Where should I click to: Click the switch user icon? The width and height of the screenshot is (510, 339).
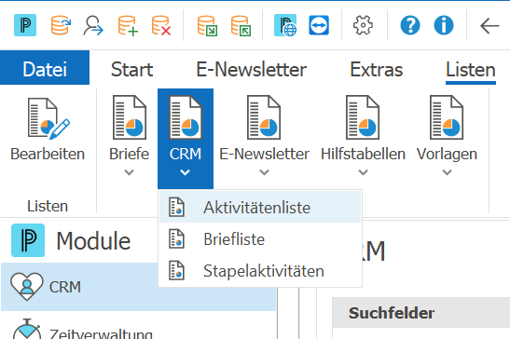tap(93, 25)
